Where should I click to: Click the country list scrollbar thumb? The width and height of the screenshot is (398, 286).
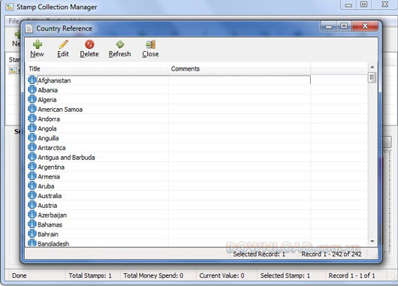click(372, 77)
